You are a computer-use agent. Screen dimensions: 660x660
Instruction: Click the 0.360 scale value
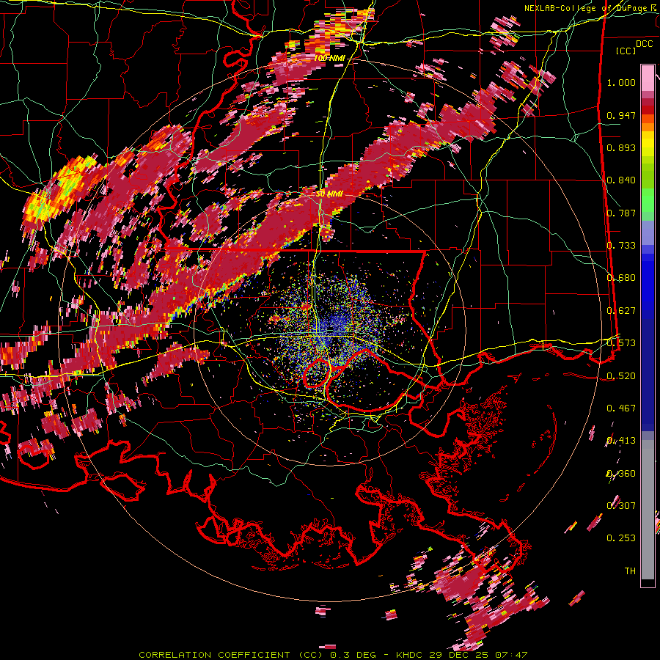[x=621, y=474]
